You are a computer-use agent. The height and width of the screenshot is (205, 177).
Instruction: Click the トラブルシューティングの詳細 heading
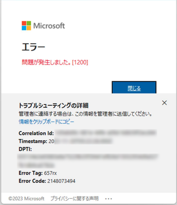(x=54, y=105)
